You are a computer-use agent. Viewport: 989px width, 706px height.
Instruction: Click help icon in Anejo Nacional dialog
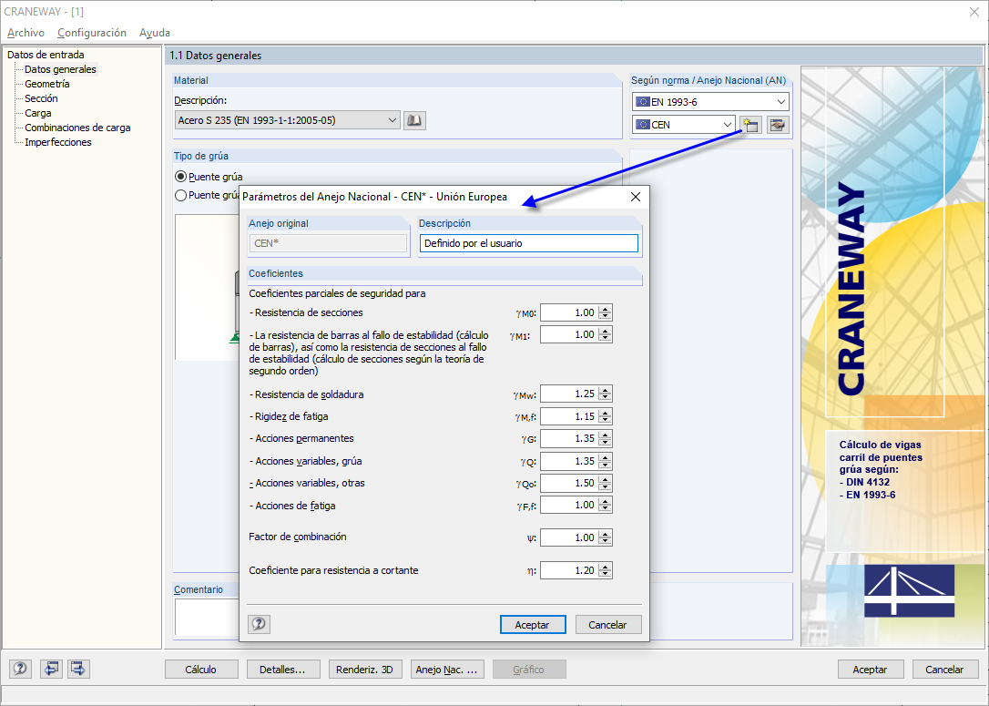tap(259, 624)
